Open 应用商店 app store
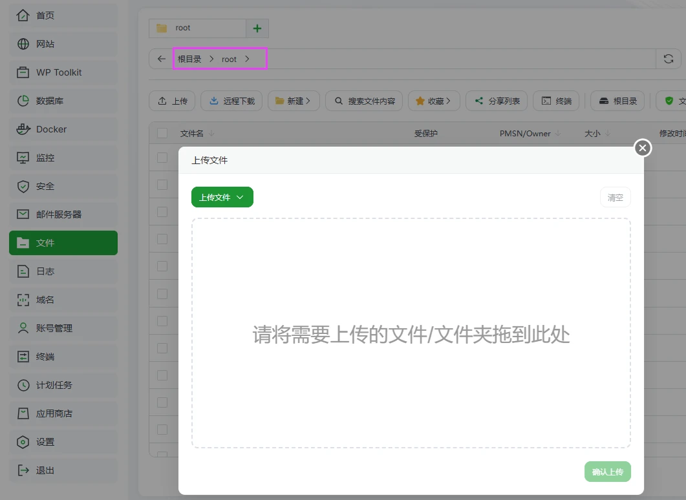686x500 pixels. 63,413
